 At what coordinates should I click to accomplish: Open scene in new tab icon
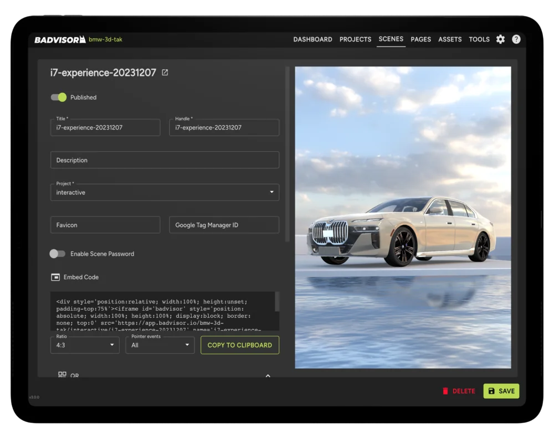[x=165, y=73]
